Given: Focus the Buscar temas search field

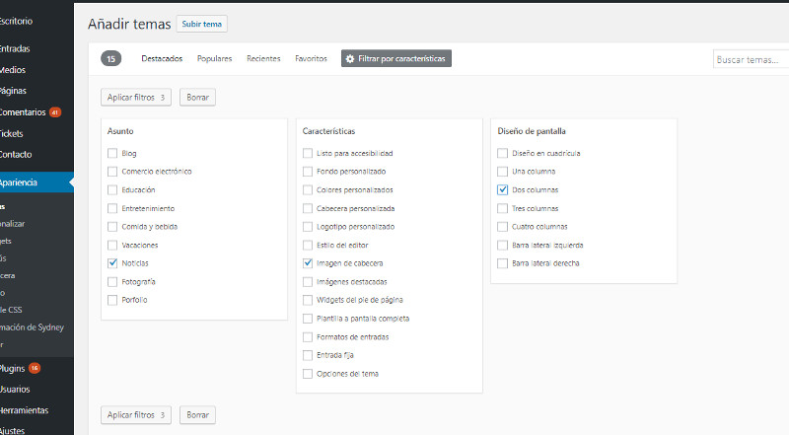Looking at the screenshot, I should click(751, 59).
